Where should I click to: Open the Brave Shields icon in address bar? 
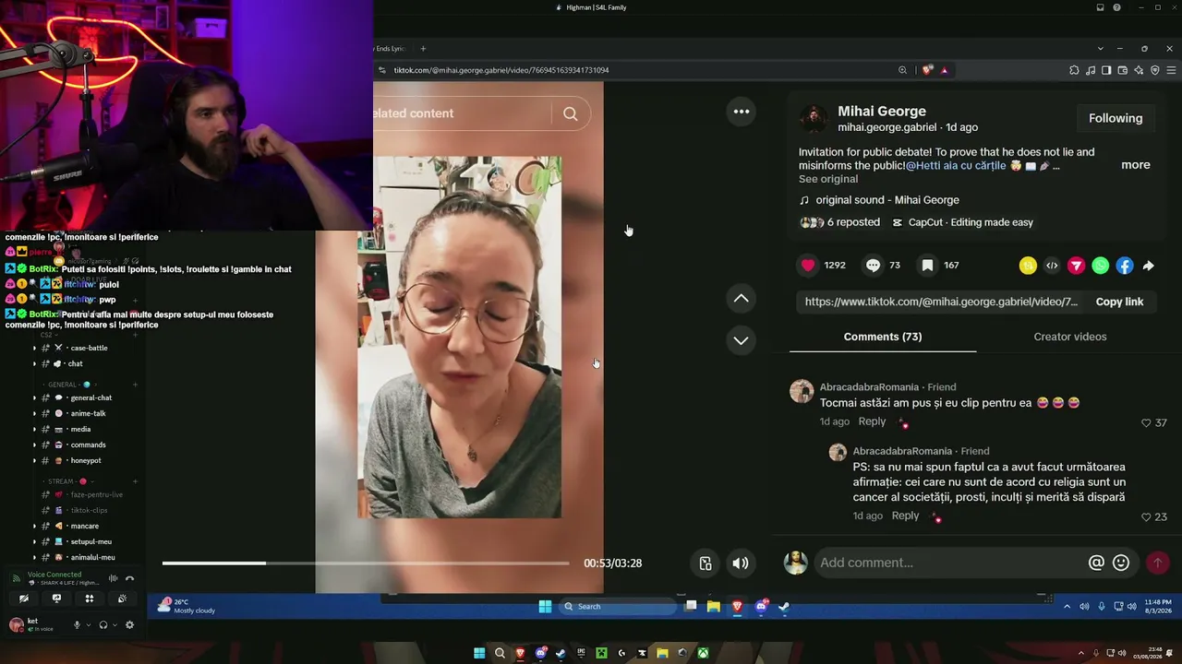coord(927,70)
